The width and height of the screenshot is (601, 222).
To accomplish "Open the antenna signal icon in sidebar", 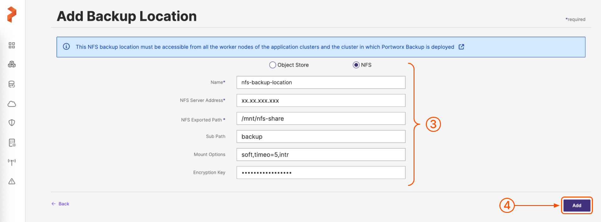I will tap(12, 162).
